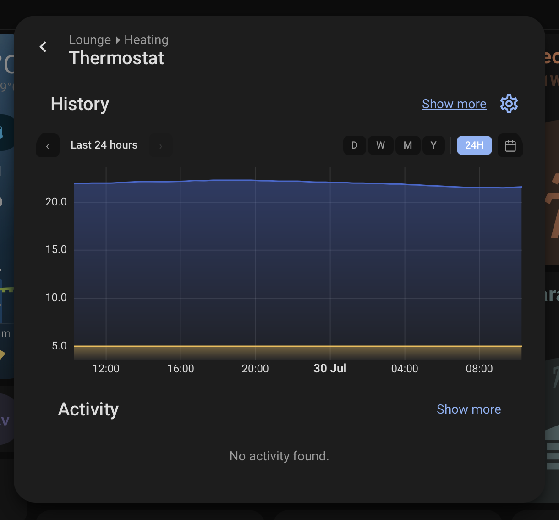This screenshot has width=559, height=520.
Task: Click Show more next to Activity
Action: tap(469, 409)
